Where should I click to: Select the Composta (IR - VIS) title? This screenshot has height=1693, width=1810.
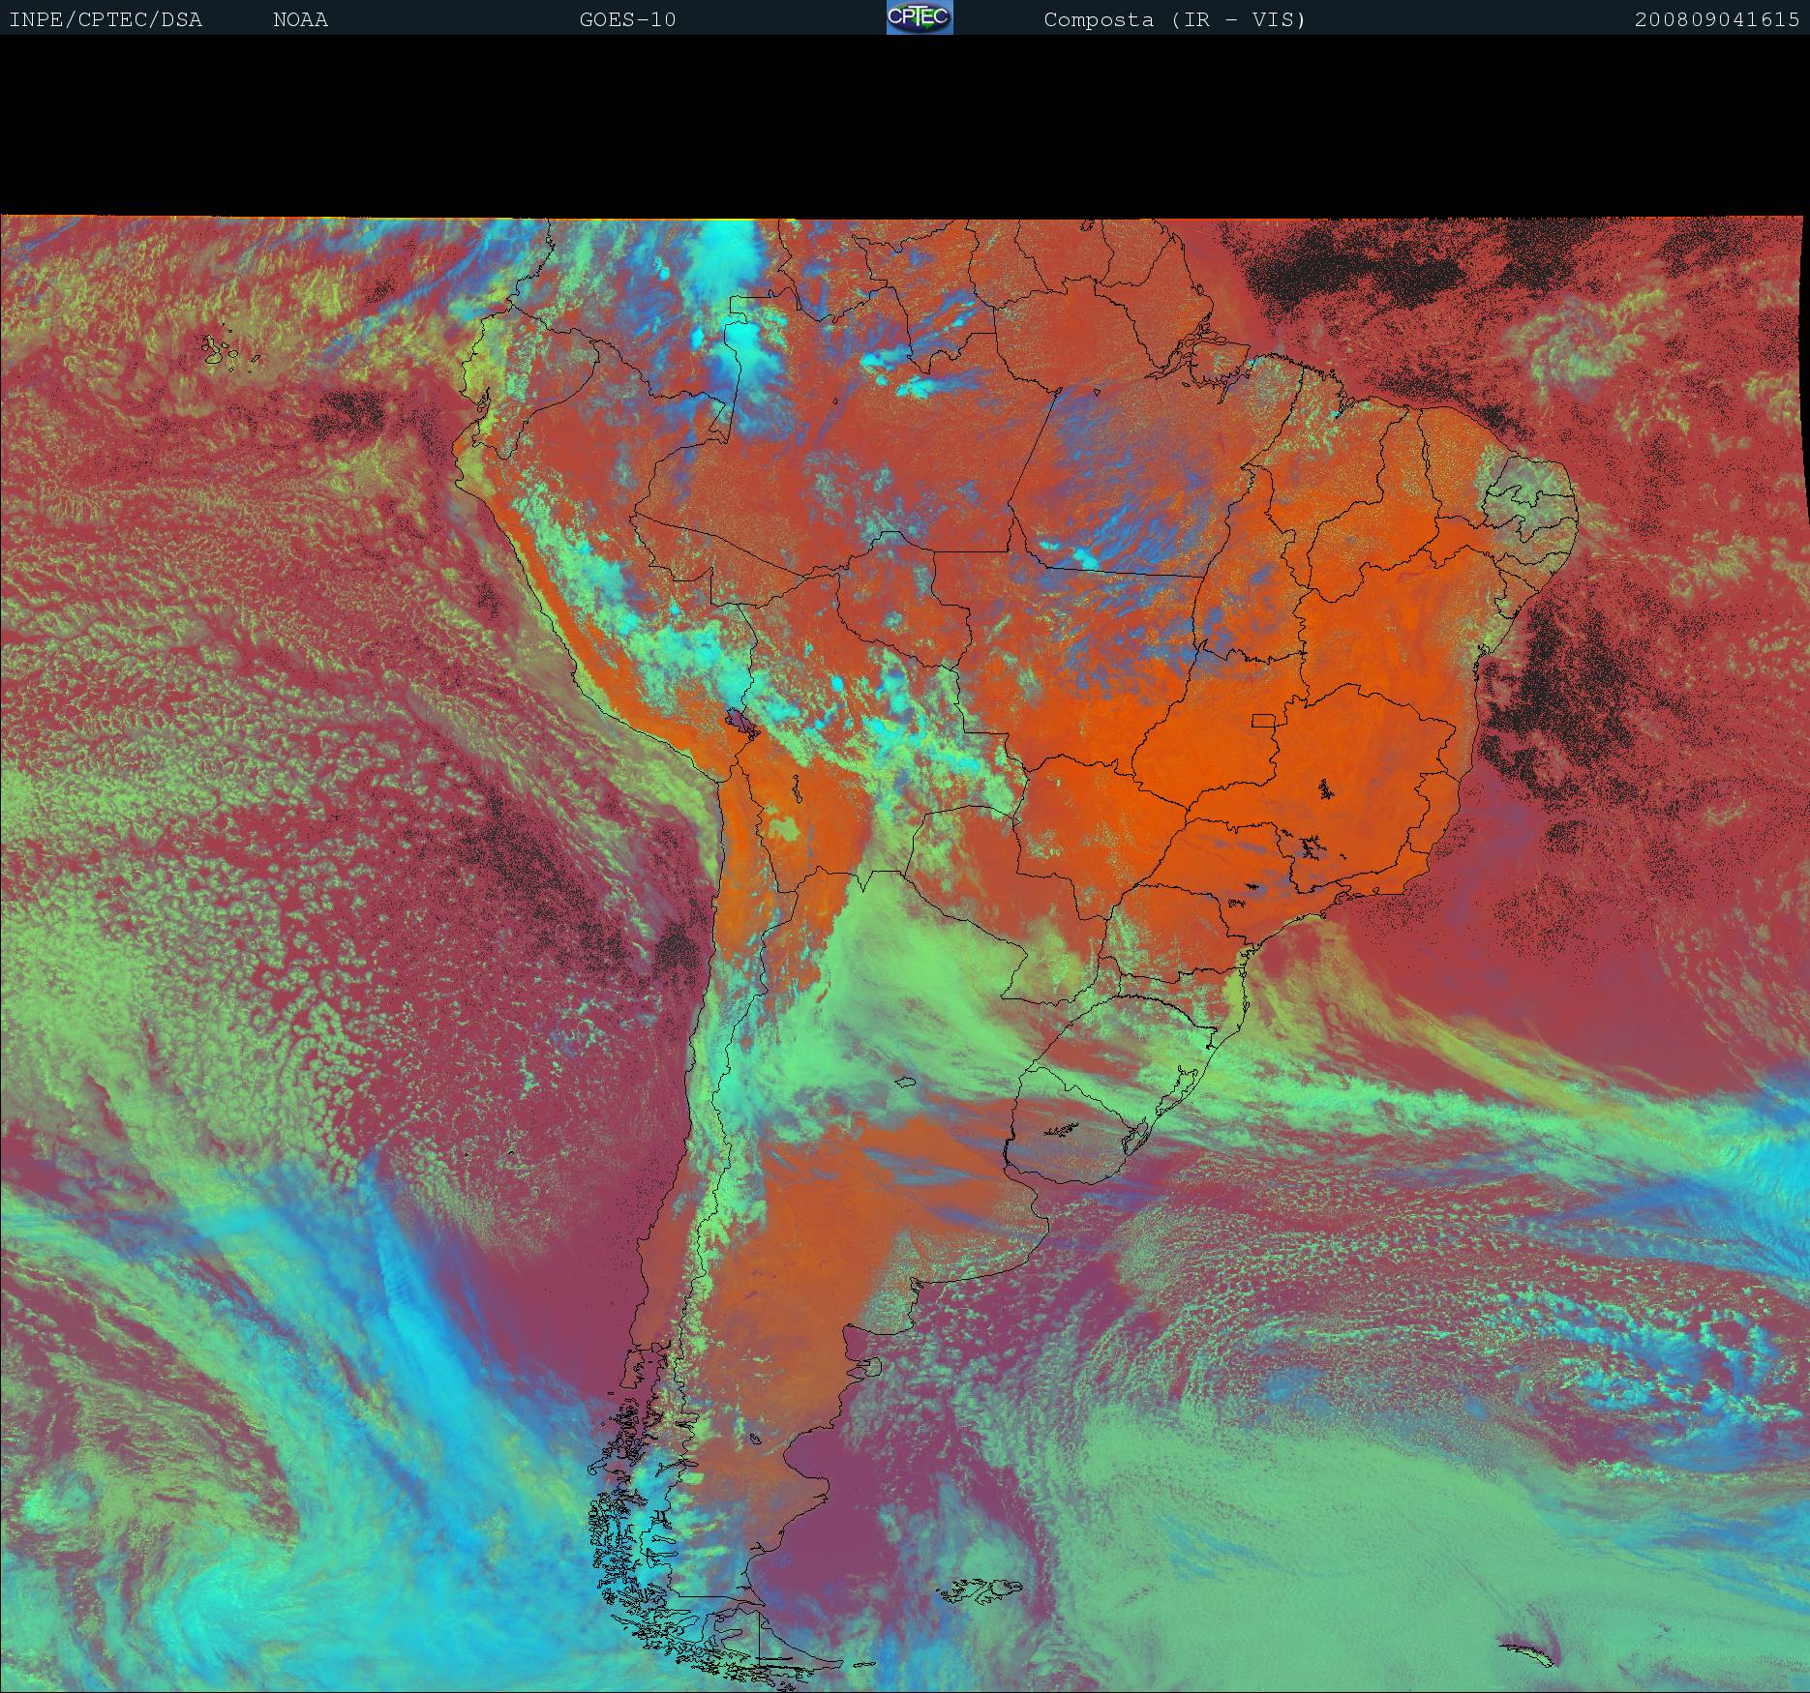tap(1174, 19)
